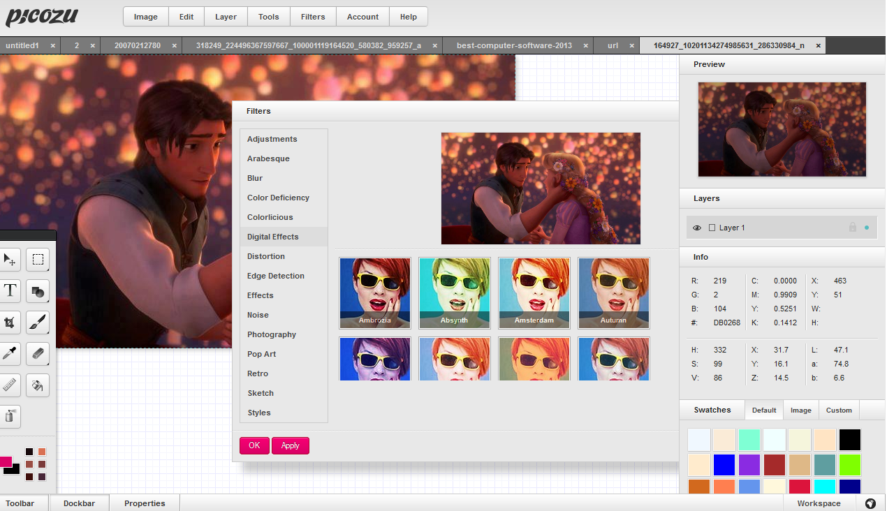
Task: Toggle Layer 1 visibility eye icon
Action: [697, 228]
